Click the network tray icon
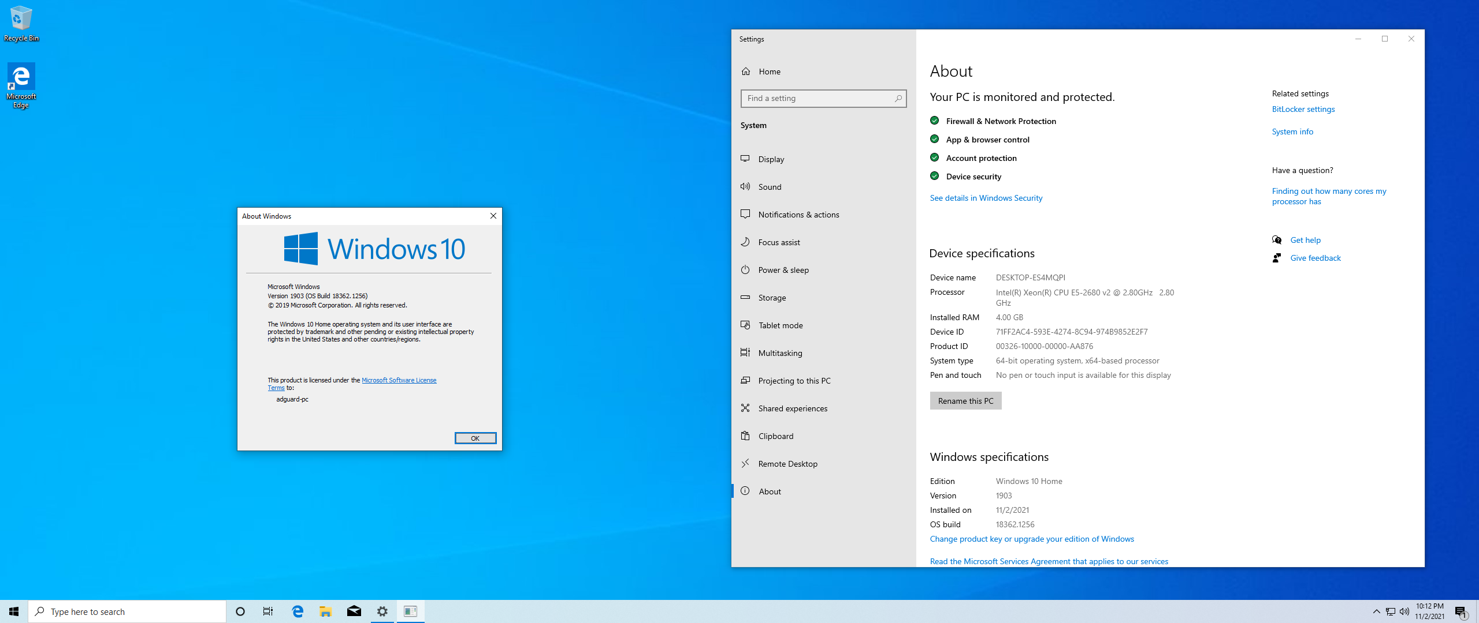 click(1391, 611)
